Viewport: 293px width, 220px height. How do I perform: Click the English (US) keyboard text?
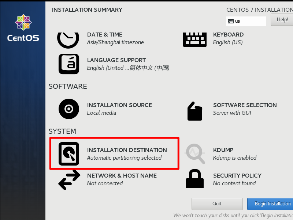point(228,42)
